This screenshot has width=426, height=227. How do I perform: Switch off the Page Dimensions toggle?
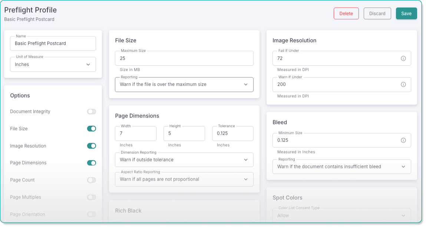(x=92, y=163)
